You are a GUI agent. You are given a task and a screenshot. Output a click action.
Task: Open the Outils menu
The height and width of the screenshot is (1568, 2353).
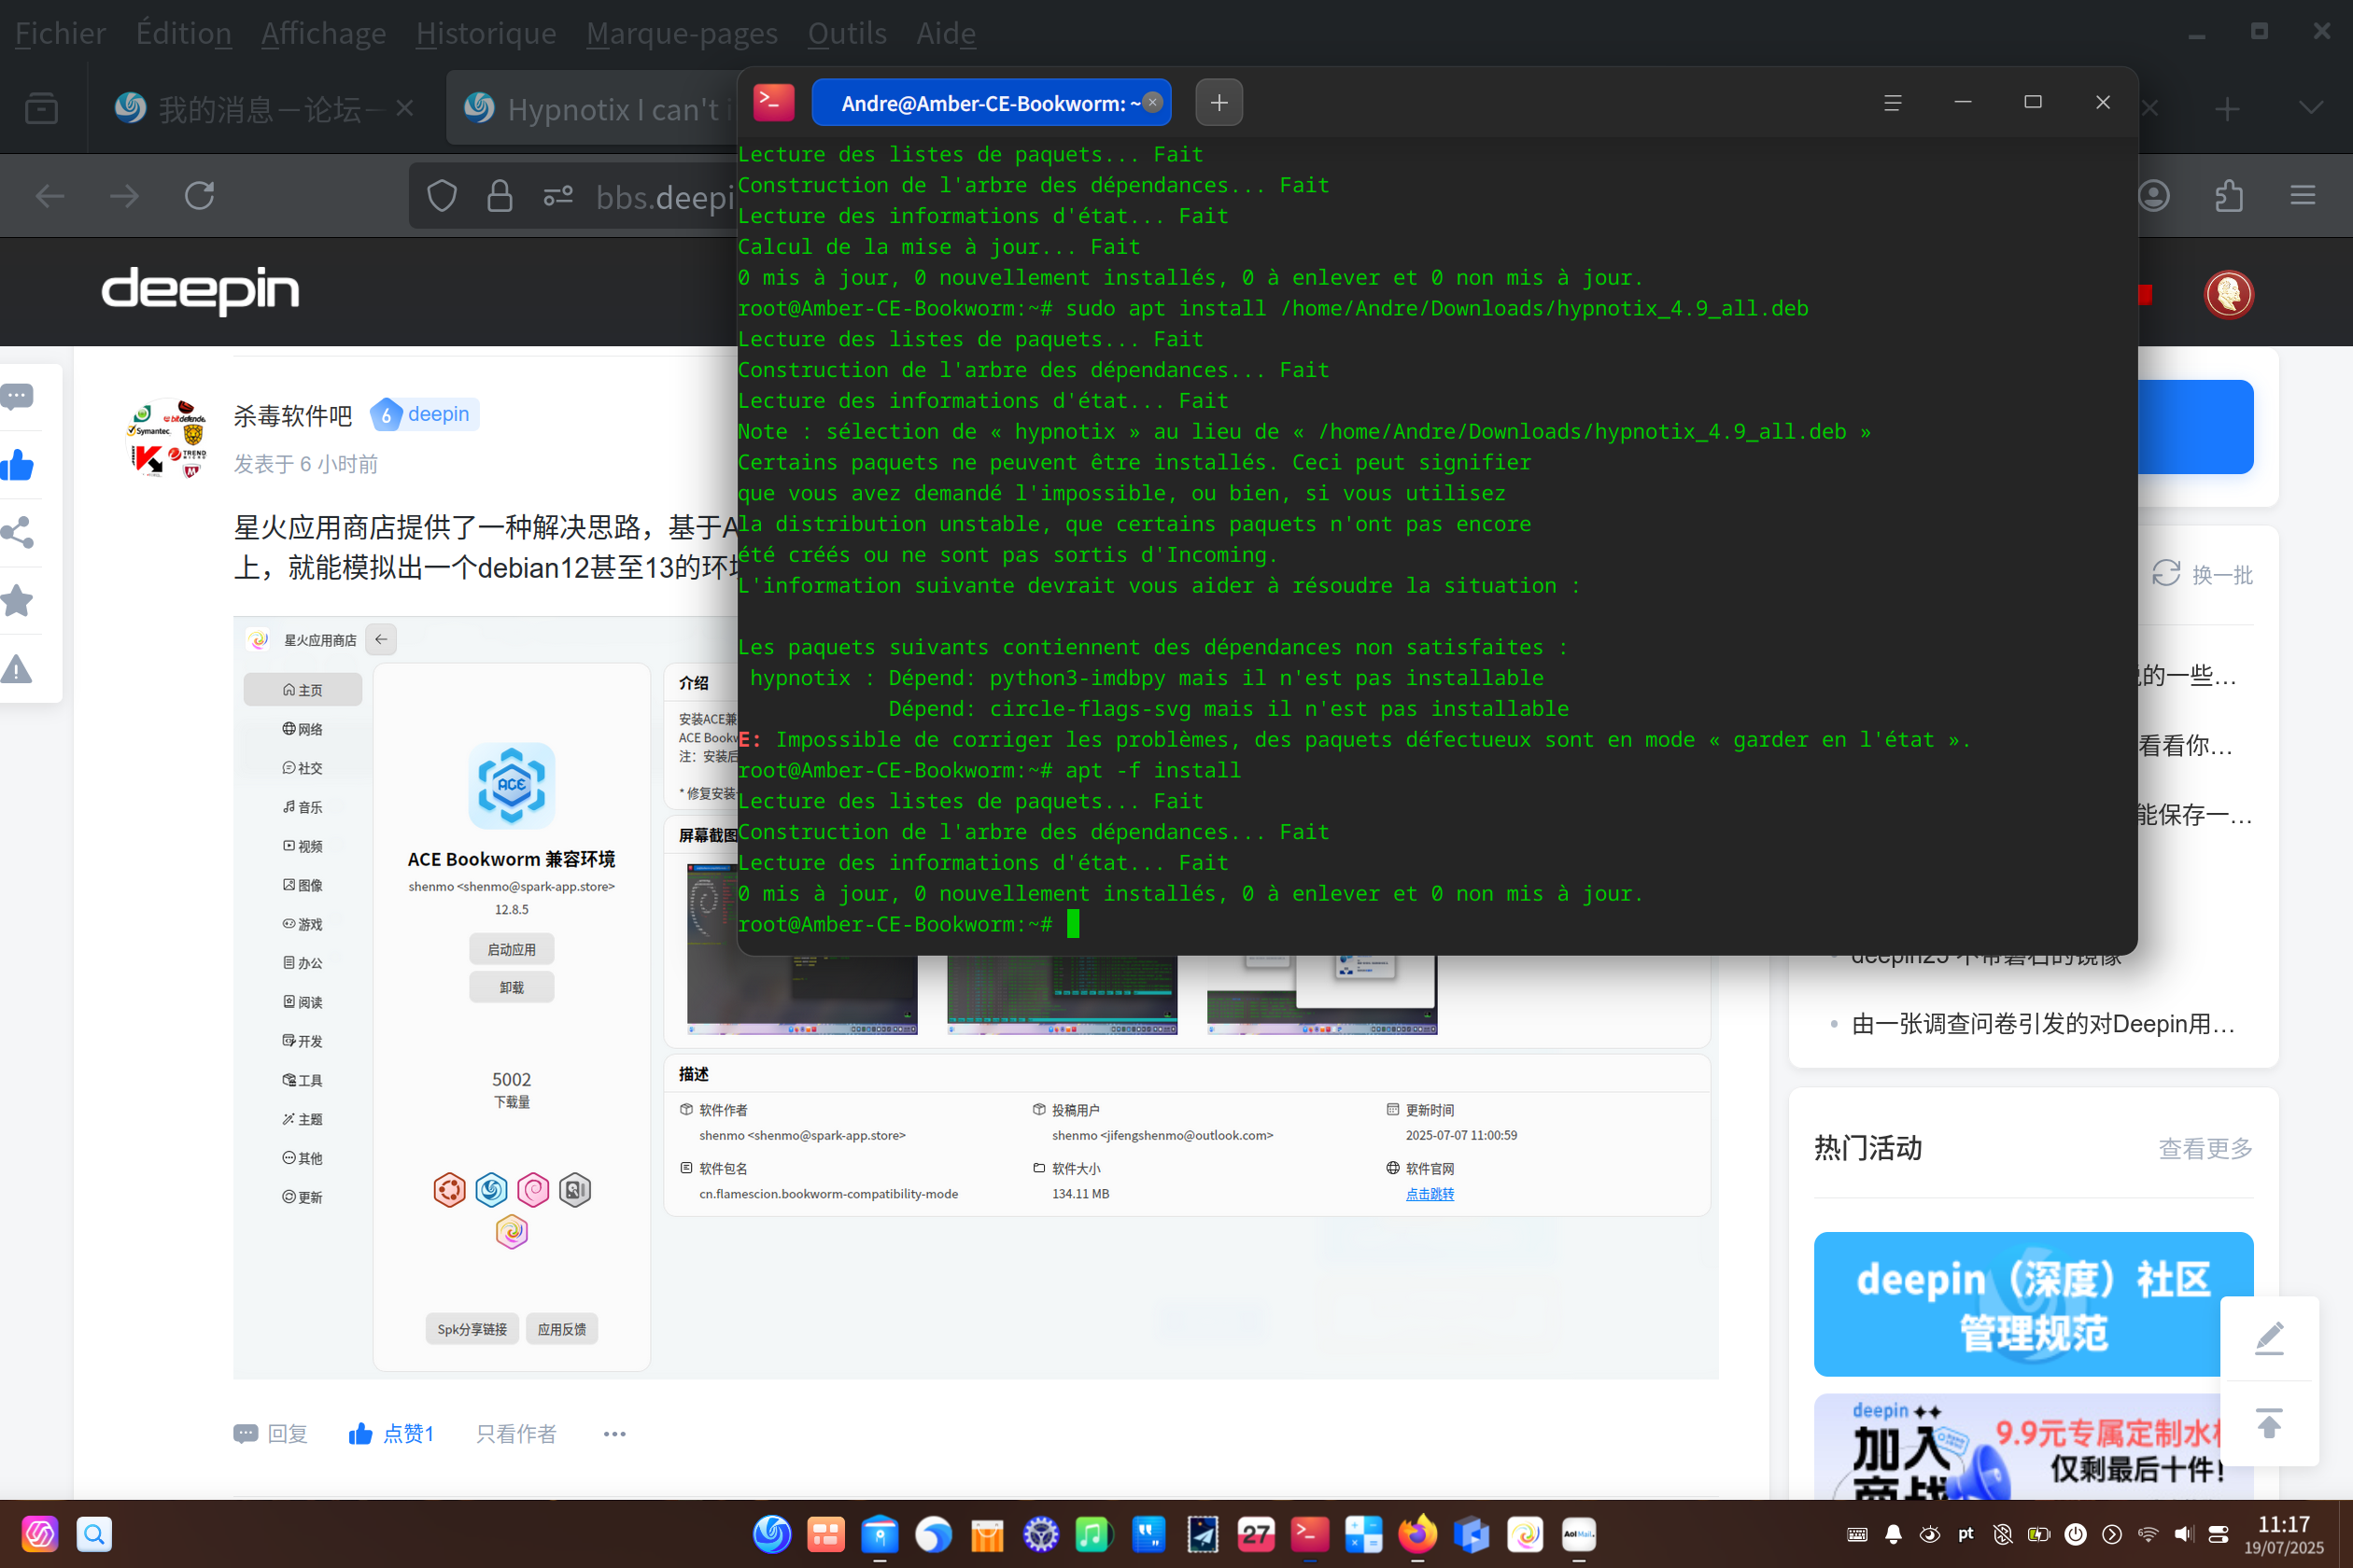(846, 33)
